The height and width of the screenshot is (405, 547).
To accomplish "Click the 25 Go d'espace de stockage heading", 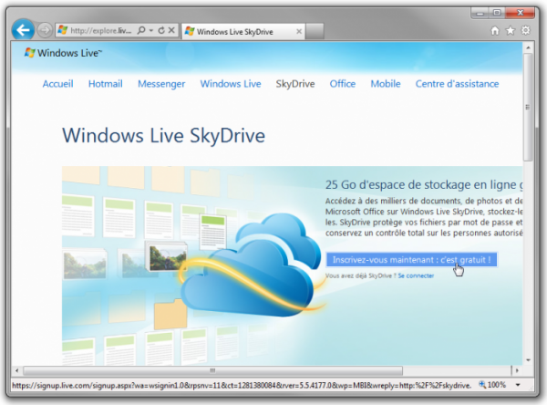I will (x=424, y=184).
